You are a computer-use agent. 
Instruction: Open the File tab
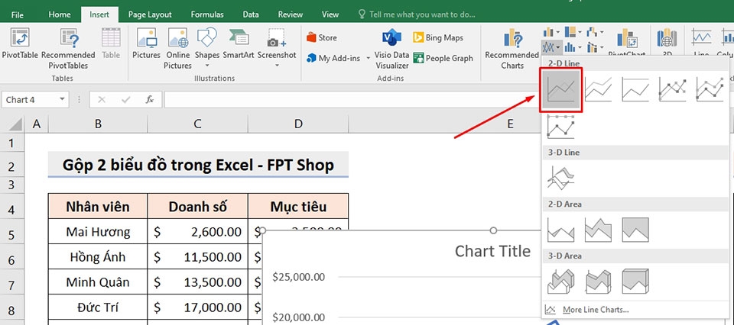(18, 14)
